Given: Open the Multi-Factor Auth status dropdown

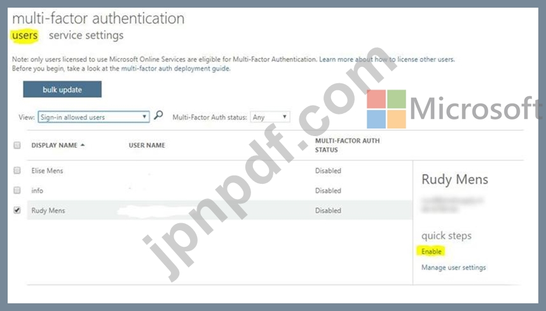Looking at the screenshot, I should tap(270, 117).
